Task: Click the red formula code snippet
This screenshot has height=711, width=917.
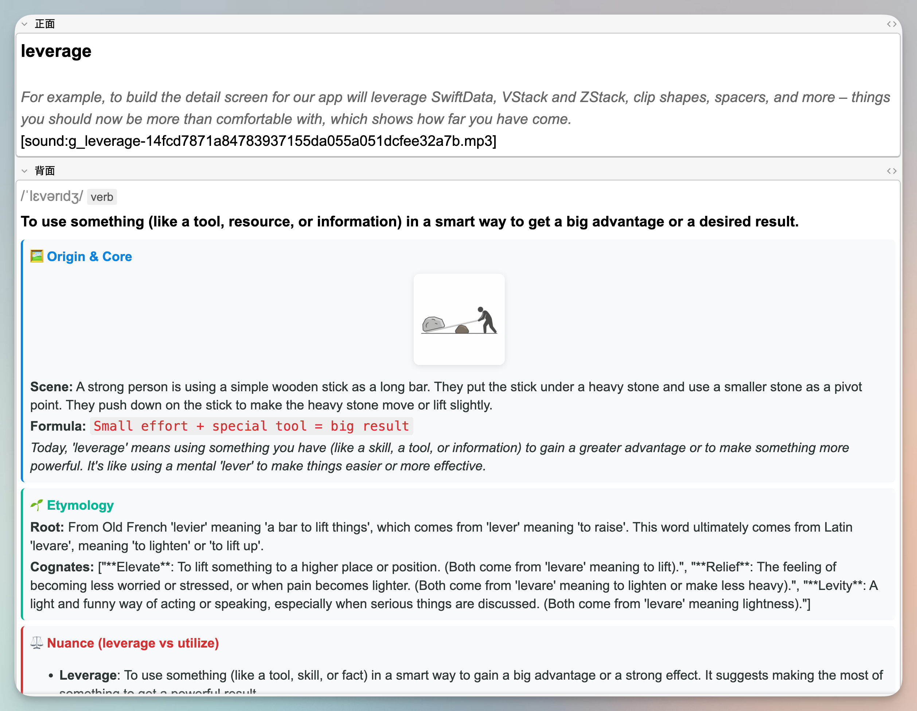Action: pos(251,426)
